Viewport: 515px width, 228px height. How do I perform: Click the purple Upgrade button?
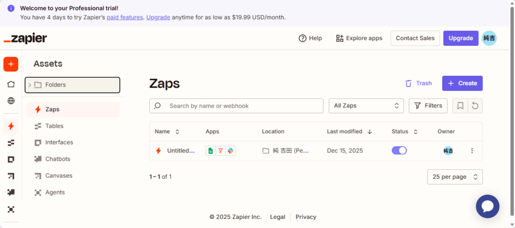[460, 38]
